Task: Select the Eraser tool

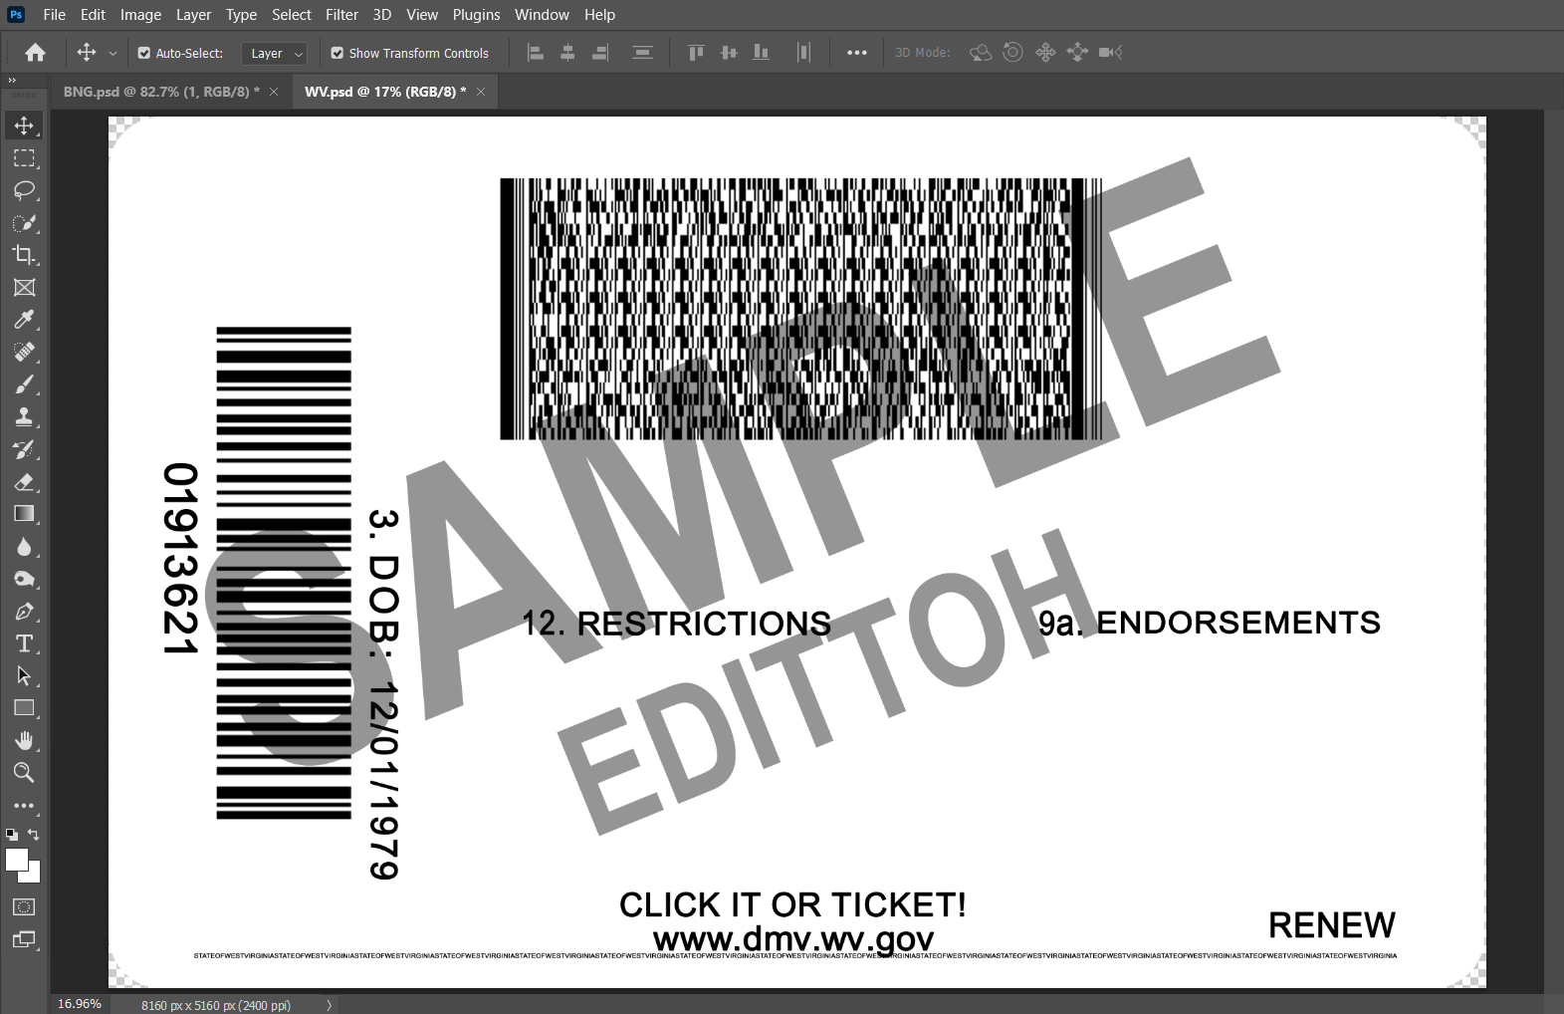Action: pyautogui.click(x=24, y=482)
